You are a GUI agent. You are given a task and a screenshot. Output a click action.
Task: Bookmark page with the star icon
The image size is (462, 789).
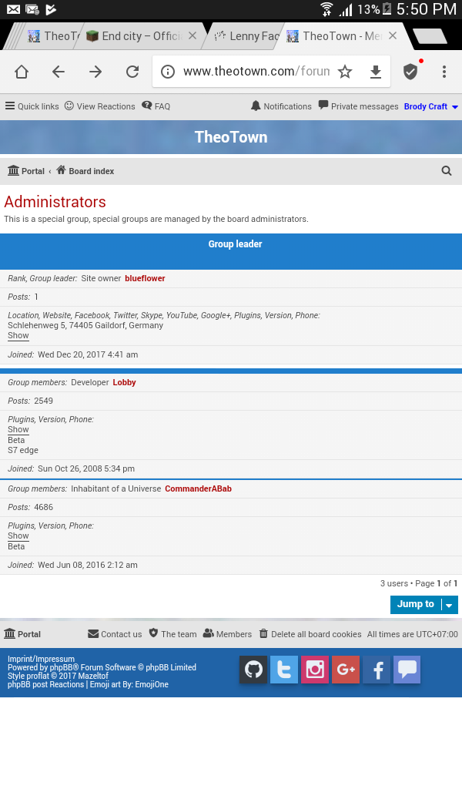[x=345, y=72]
